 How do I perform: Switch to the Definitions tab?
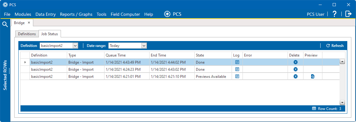click(x=27, y=34)
